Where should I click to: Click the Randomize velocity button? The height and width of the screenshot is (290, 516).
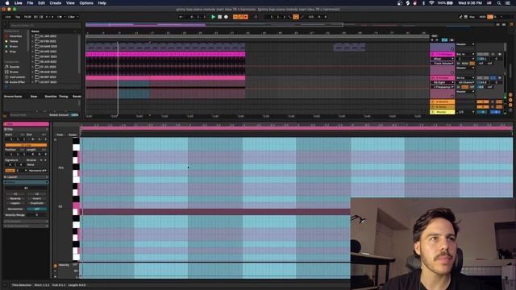[15, 209]
